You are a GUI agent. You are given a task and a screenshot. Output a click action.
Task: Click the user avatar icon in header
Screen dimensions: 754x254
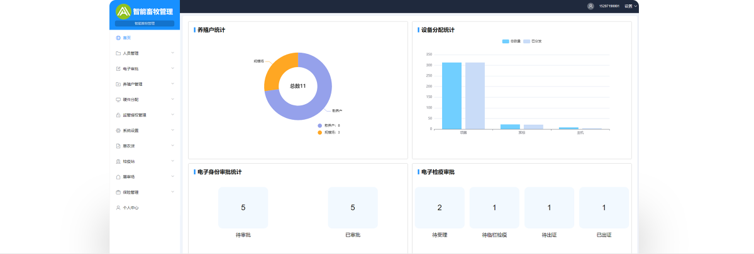pyautogui.click(x=590, y=6)
